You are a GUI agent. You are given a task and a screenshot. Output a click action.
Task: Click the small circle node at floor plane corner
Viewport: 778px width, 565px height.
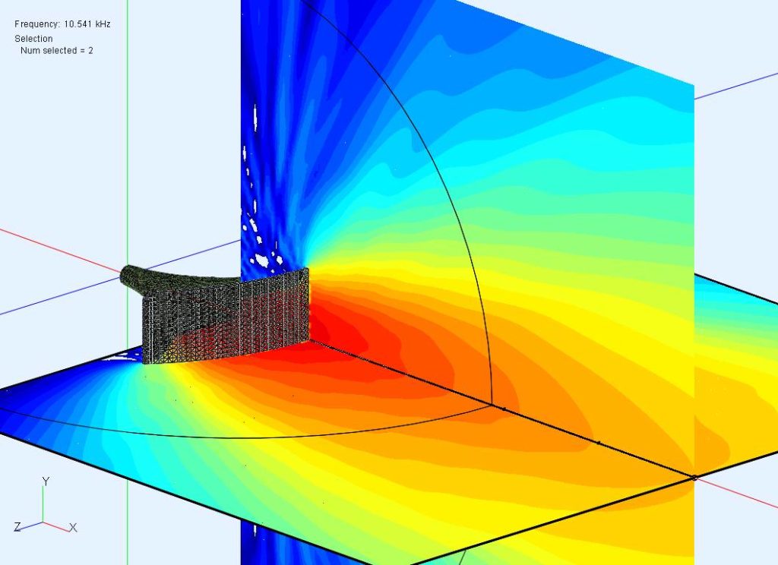[x=694, y=478]
